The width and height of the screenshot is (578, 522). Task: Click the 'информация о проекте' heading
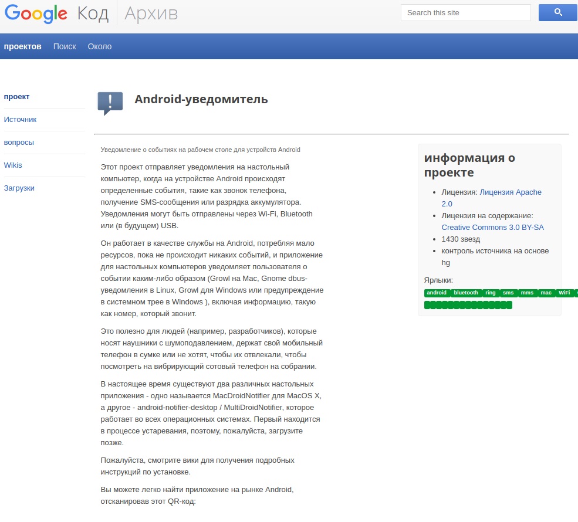pyautogui.click(x=469, y=165)
